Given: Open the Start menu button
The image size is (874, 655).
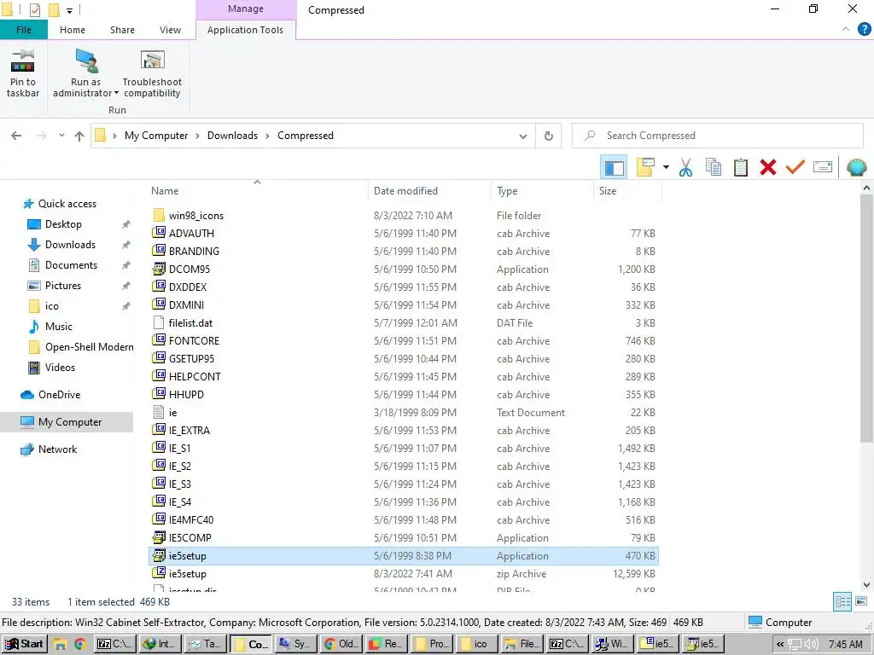Looking at the screenshot, I should tap(25, 644).
